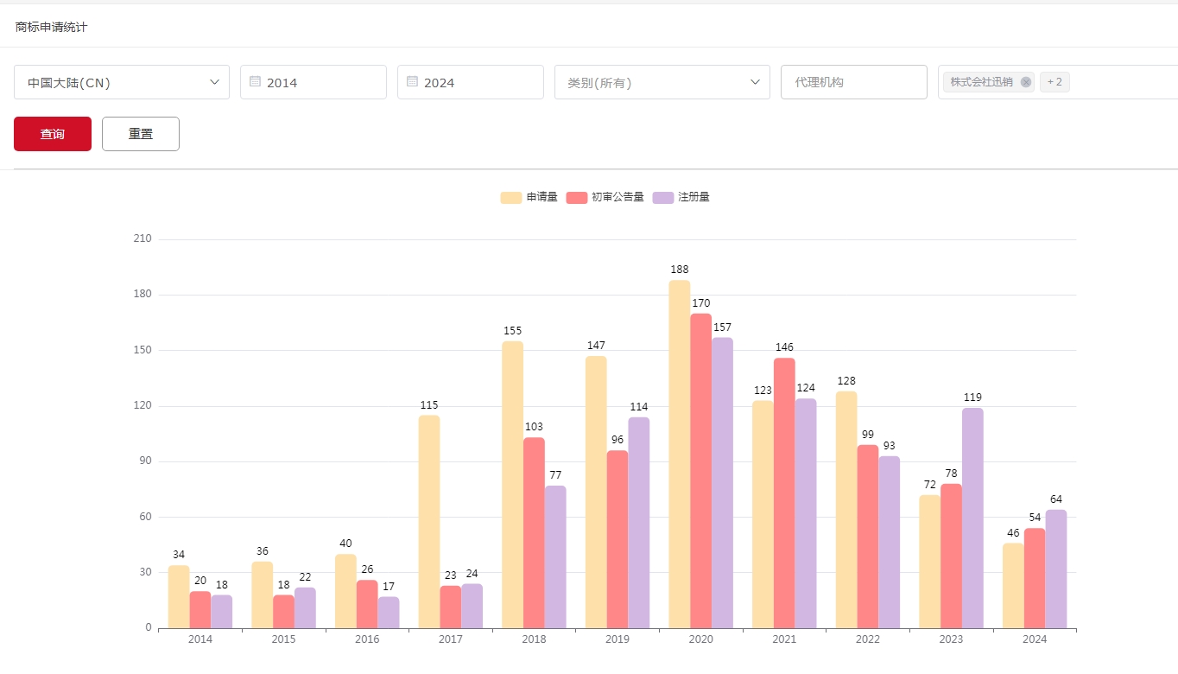
Task: Click the 2017 application bar labeled 115
Action: (429, 521)
